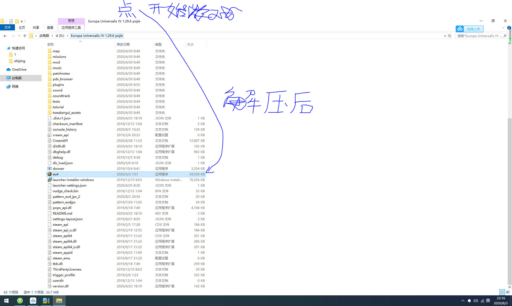This screenshot has height=306, width=512.
Task: Open the 应用程序工具 ribbon tab
Action: [71, 27]
